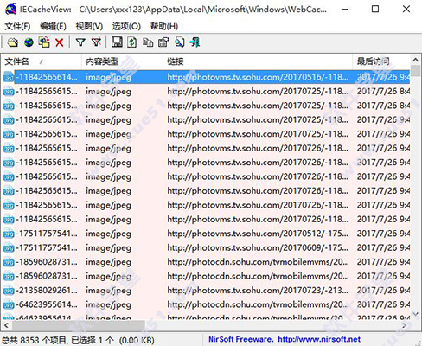Click the horizontal scrollbar thumb
422x346 pixels.
pos(78,325)
